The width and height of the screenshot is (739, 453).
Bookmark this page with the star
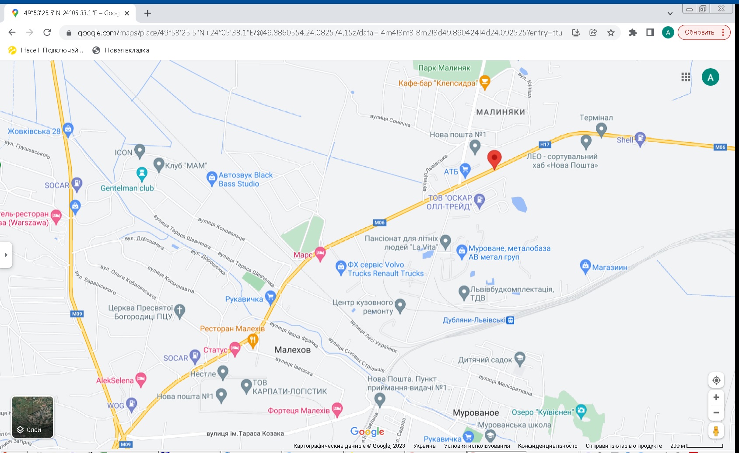(x=611, y=32)
